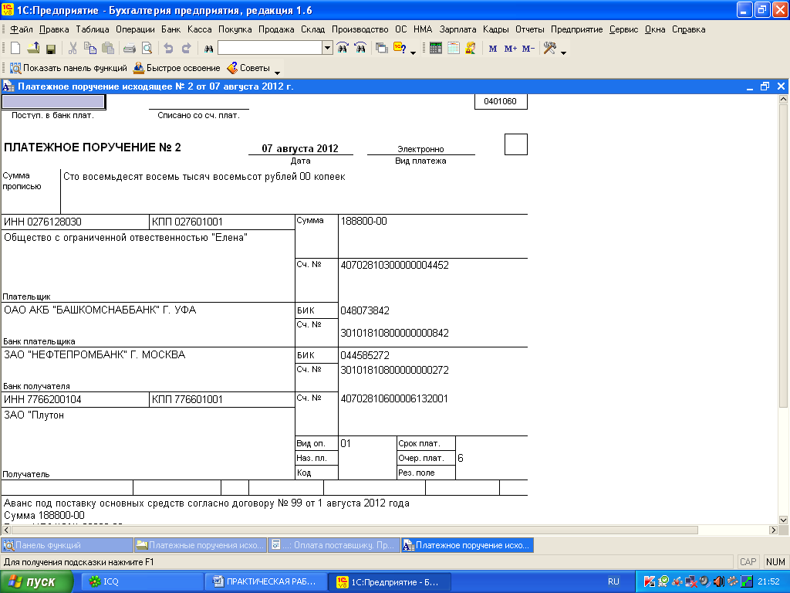Copy selection using the copy icon
The height and width of the screenshot is (593, 790).
coord(90,49)
